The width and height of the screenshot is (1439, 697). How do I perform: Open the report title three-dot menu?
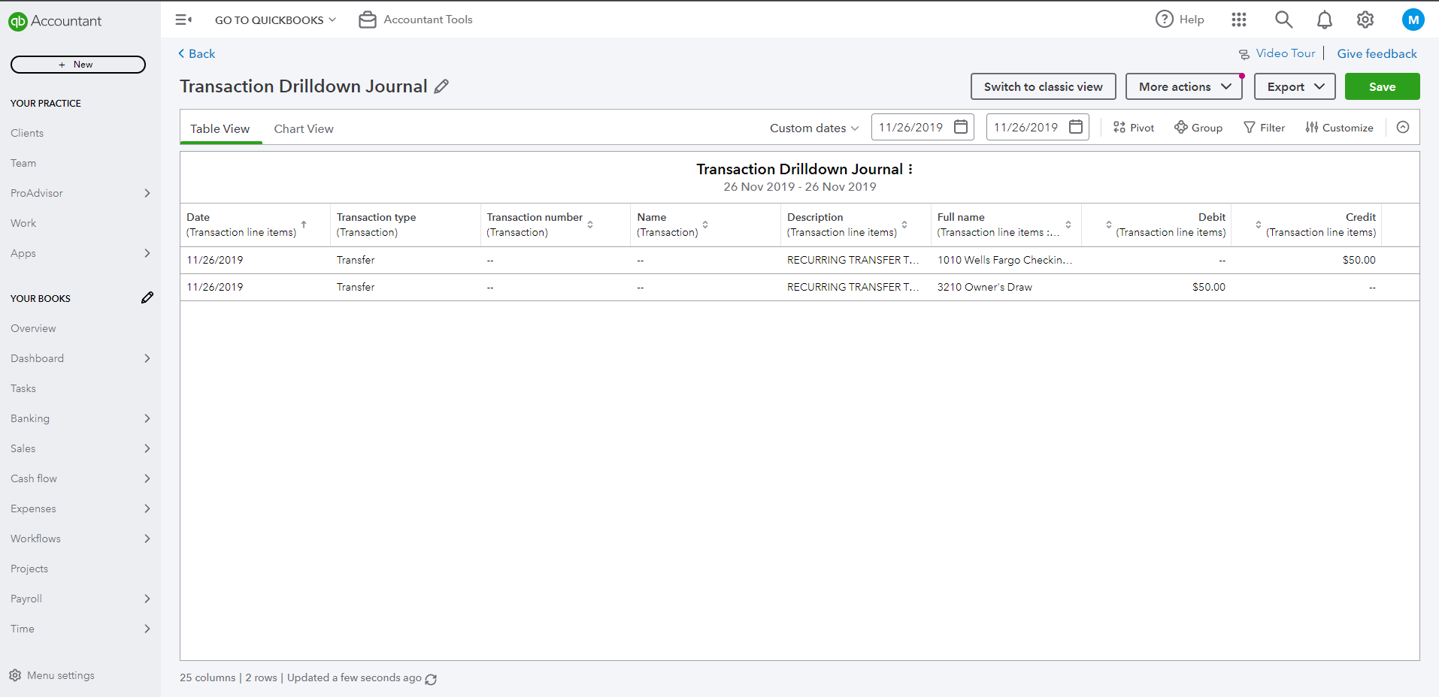pyautogui.click(x=910, y=169)
